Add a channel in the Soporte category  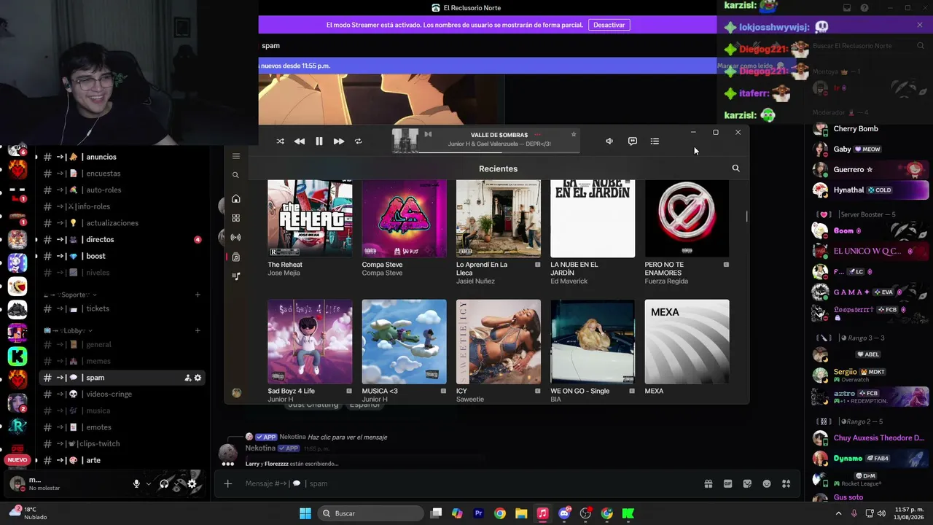click(198, 295)
